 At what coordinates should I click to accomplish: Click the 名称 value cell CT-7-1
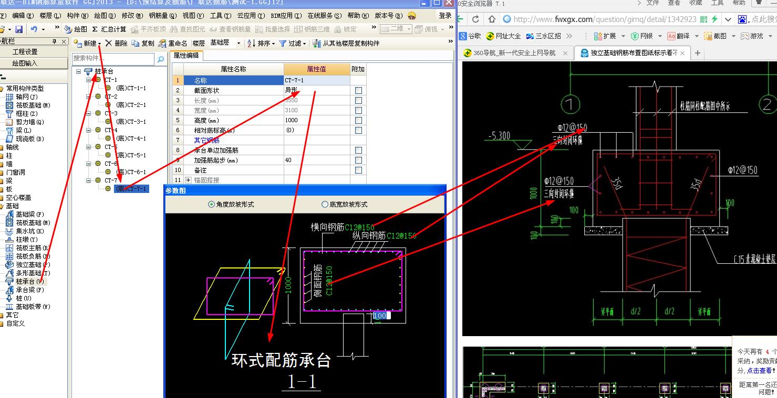point(317,80)
